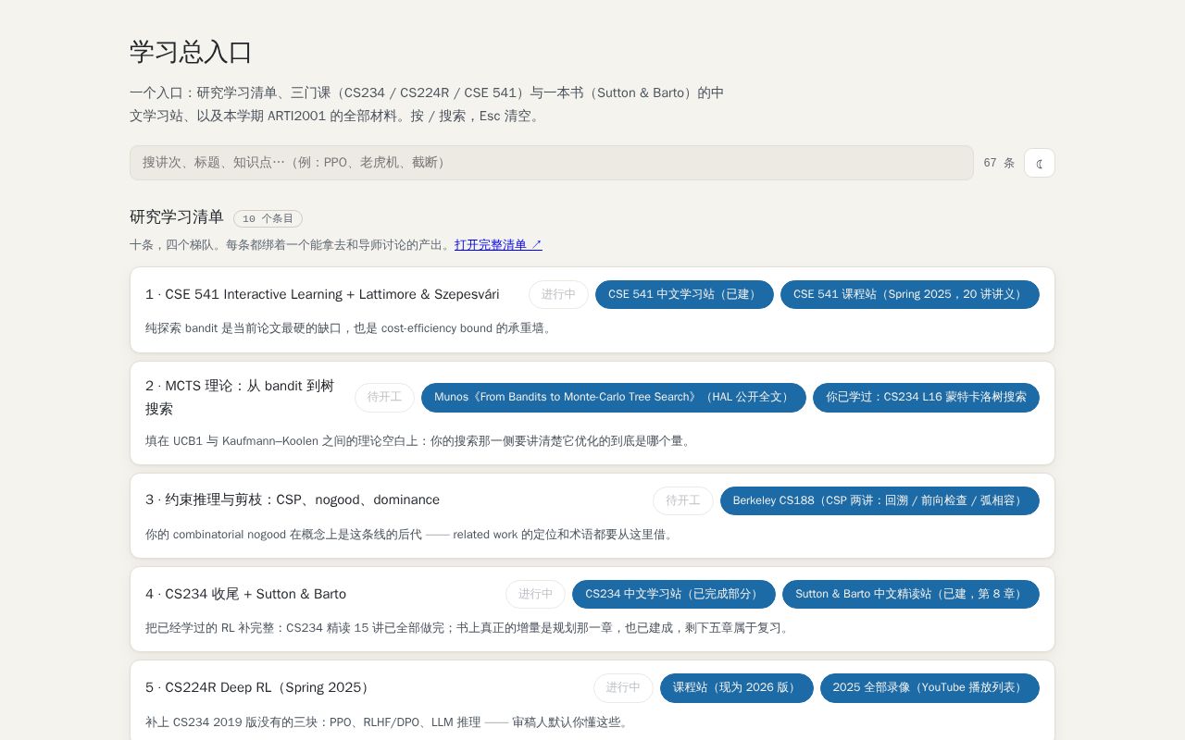Open 课程站（现为 2026 版）button

737,688
